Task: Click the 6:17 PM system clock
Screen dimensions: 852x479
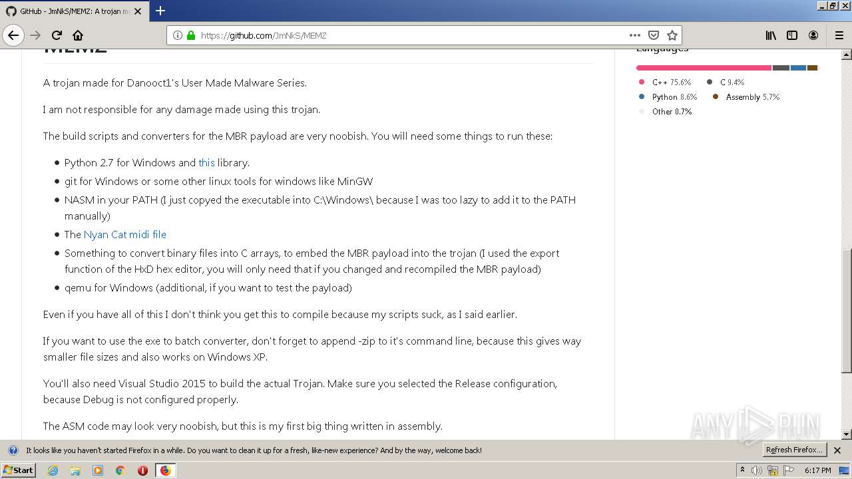Action: (x=818, y=470)
